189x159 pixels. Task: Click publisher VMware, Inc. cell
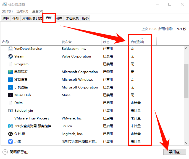(72, 118)
